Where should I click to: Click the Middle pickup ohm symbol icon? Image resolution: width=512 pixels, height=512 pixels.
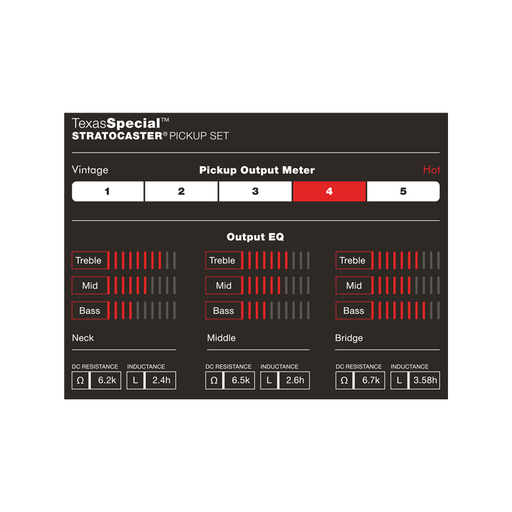pyautogui.click(x=214, y=380)
